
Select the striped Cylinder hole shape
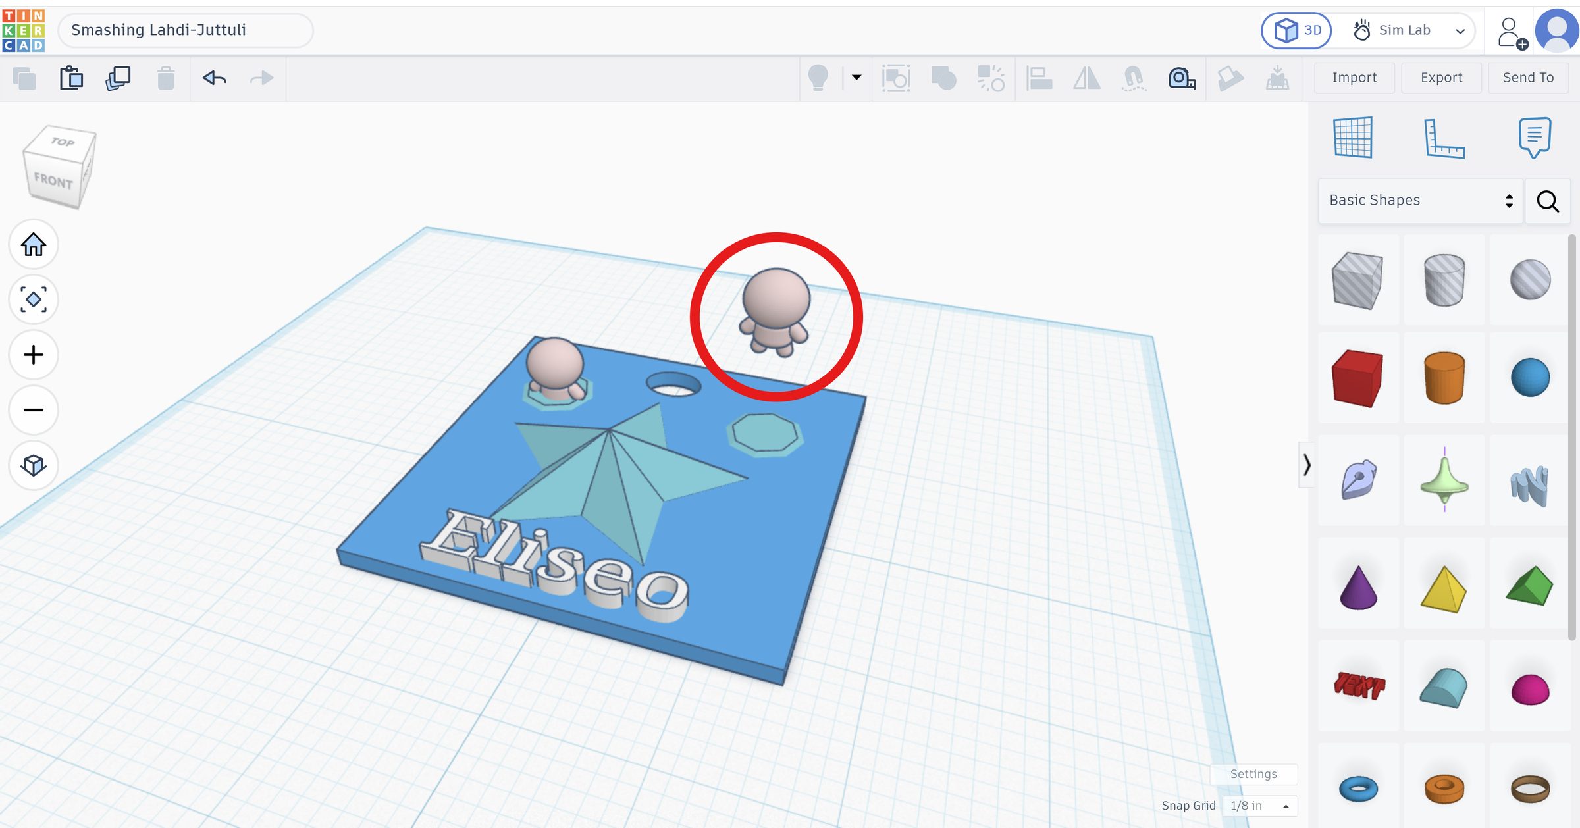[x=1444, y=280]
